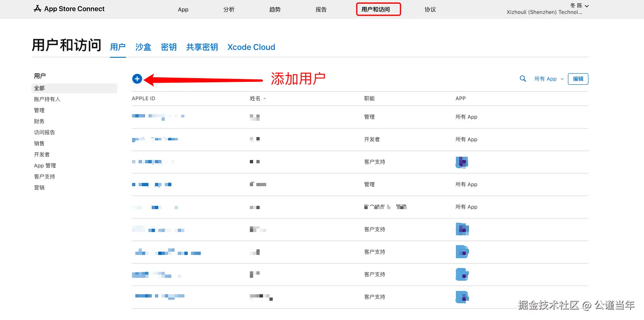
Task: Open app icon in seventh user row
Action: (x=462, y=252)
